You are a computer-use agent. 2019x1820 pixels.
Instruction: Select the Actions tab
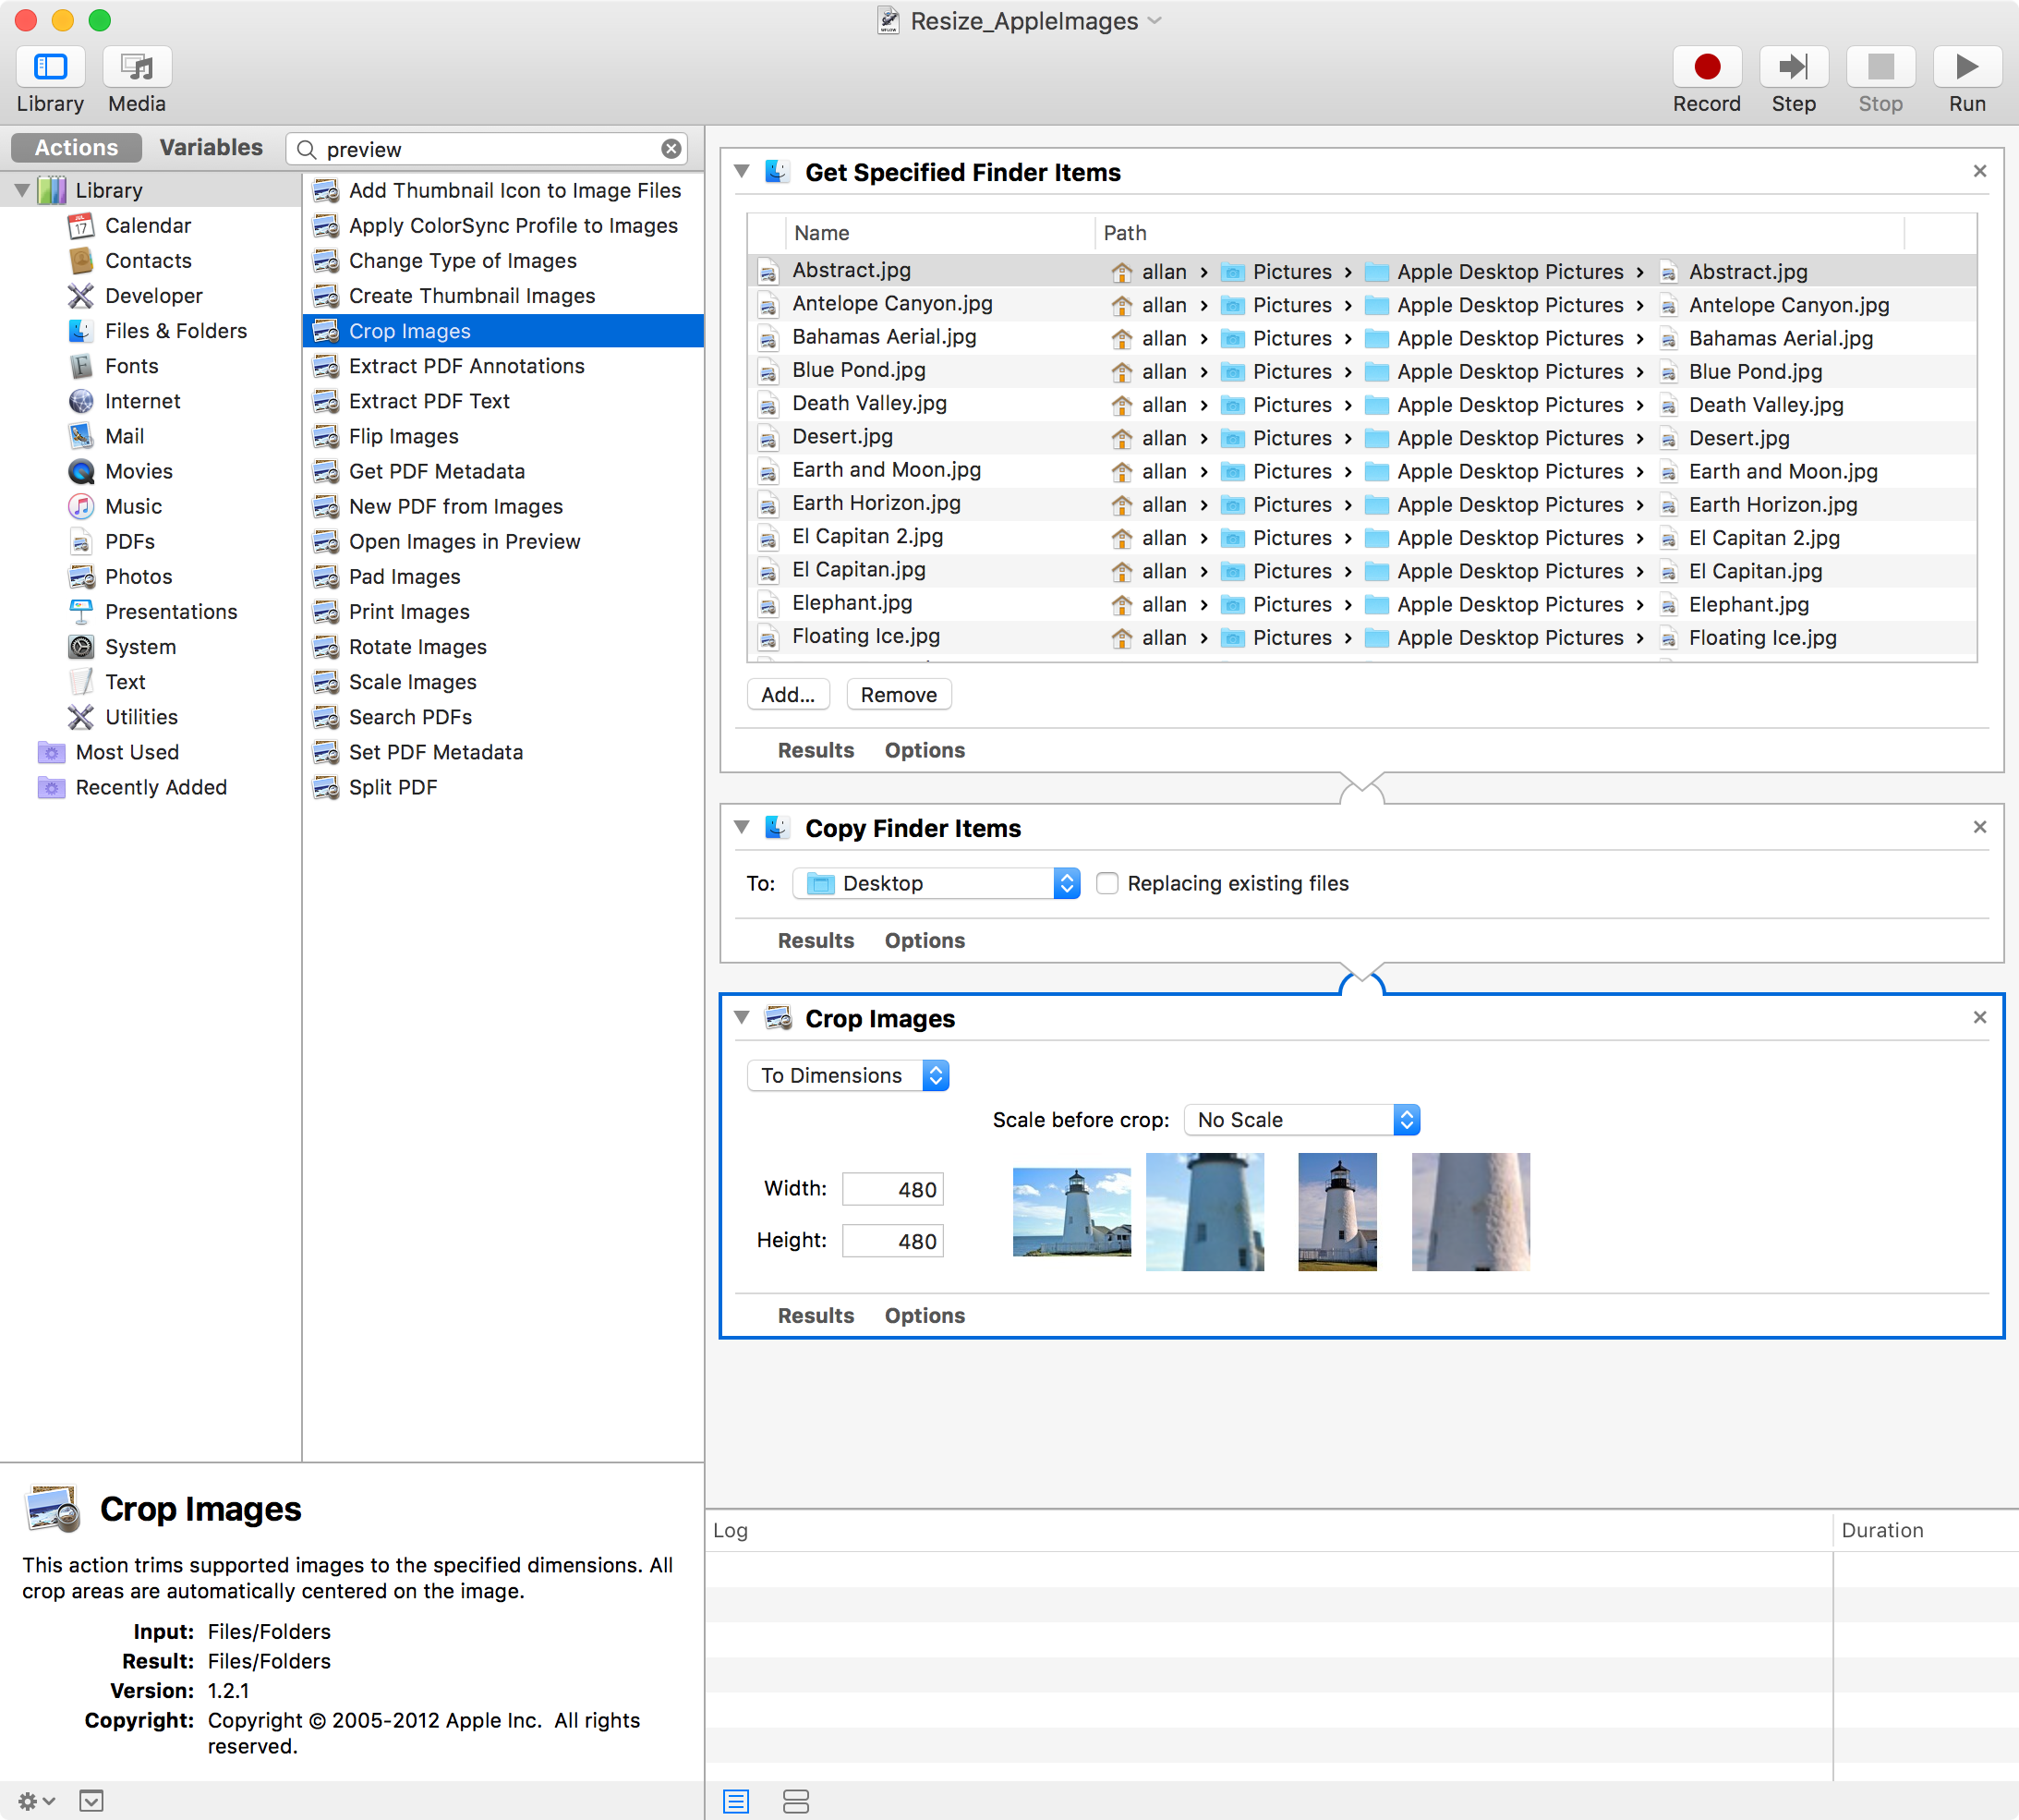click(x=76, y=148)
